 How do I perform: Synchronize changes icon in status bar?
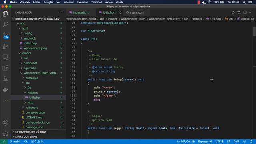click(26, 142)
